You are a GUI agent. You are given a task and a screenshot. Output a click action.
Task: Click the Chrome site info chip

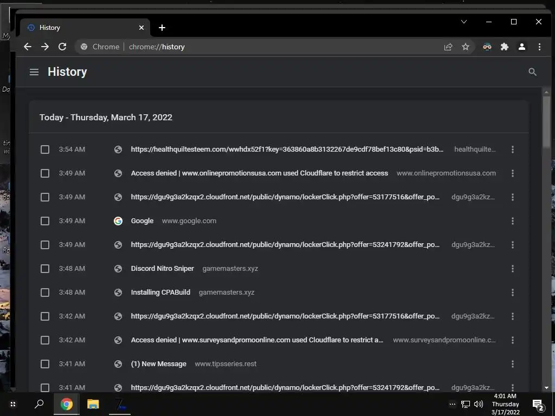pos(100,47)
